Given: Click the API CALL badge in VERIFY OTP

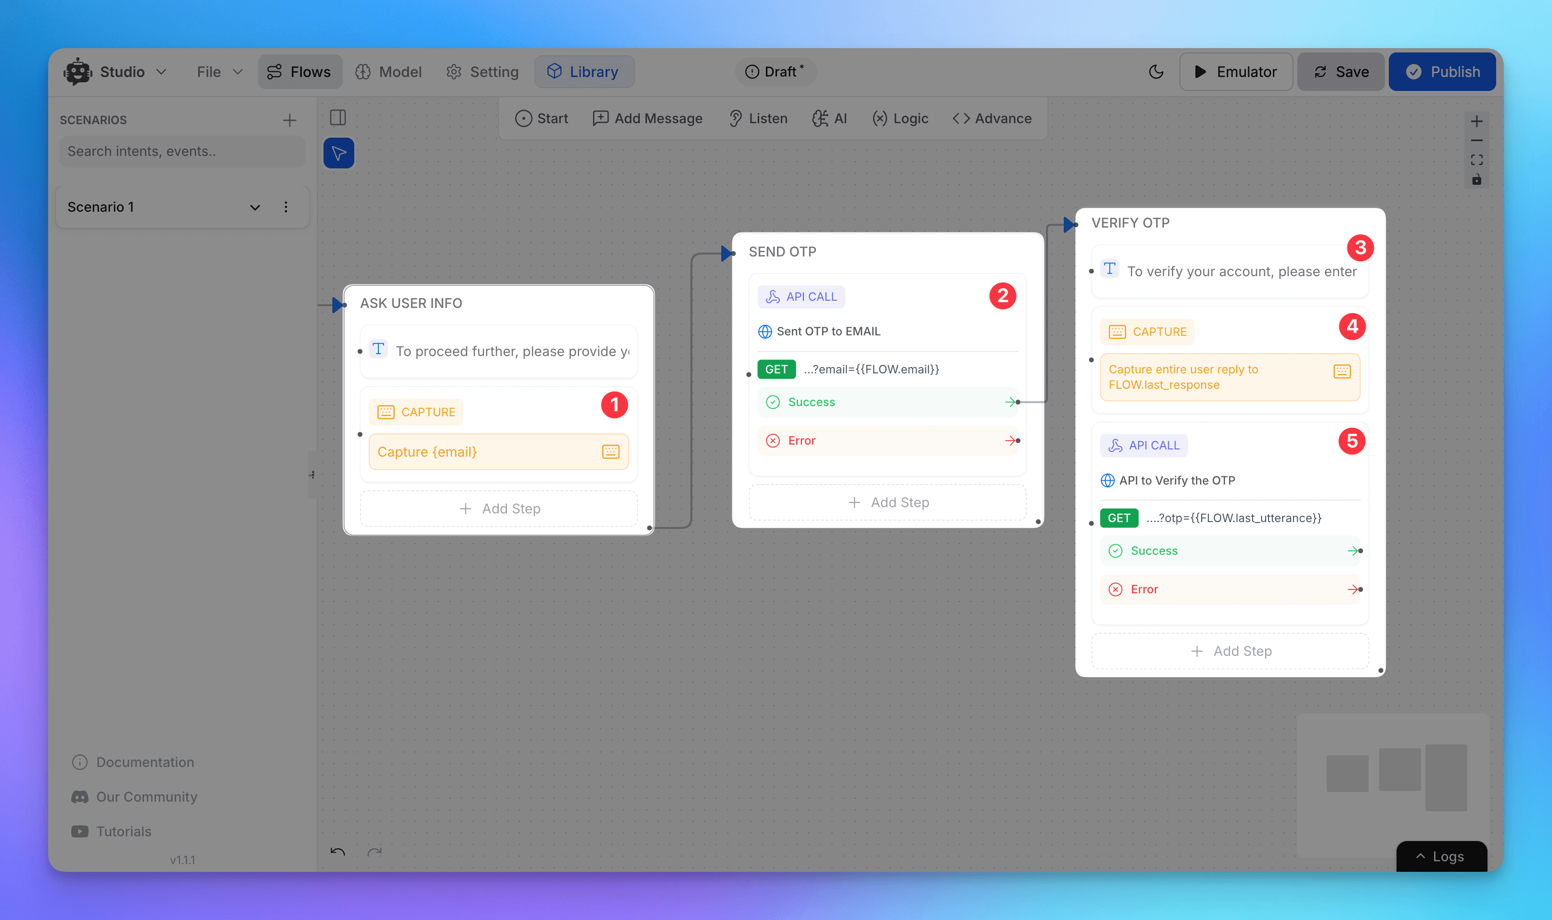Looking at the screenshot, I should point(1144,445).
